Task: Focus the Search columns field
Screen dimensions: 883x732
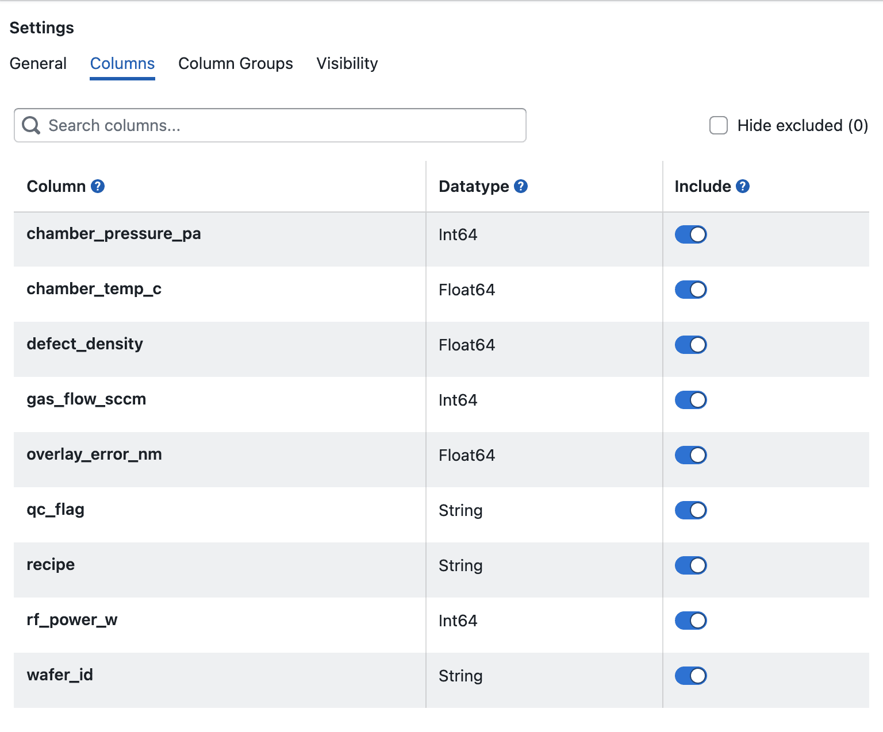Action: [270, 125]
